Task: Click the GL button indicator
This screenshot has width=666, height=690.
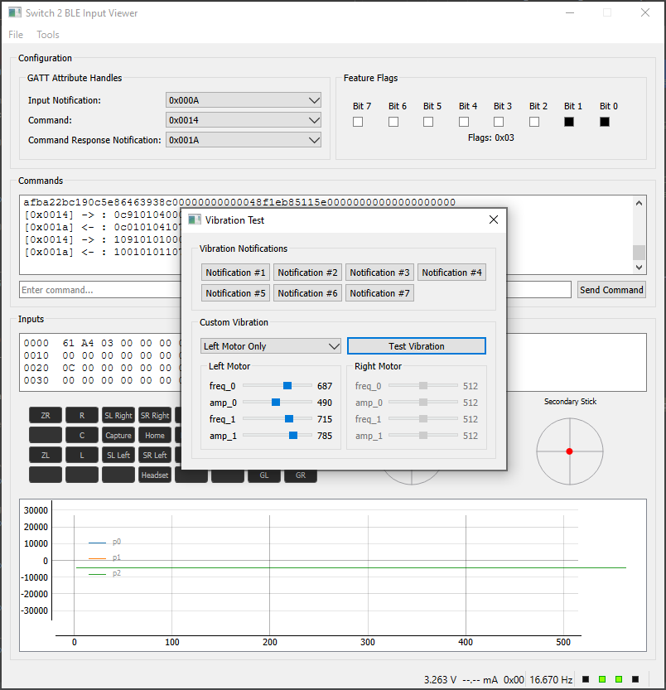Action: [x=264, y=476]
